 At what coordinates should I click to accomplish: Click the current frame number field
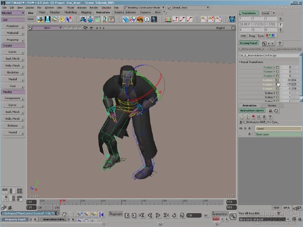click(194, 215)
